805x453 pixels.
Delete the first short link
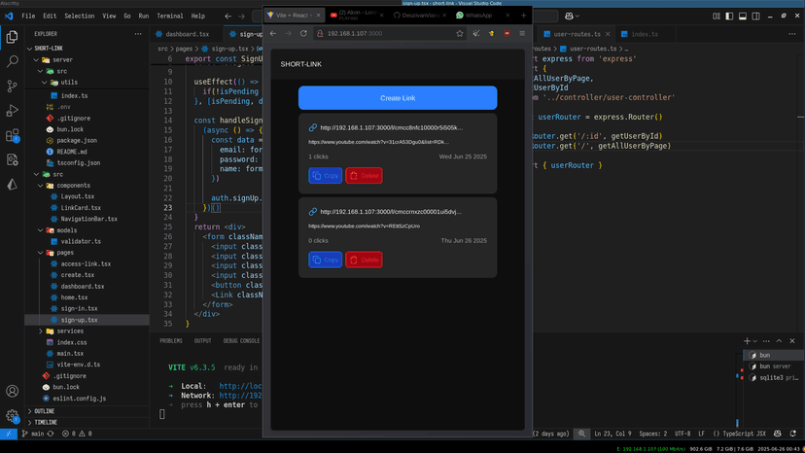pyautogui.click(x=364, y=176)
